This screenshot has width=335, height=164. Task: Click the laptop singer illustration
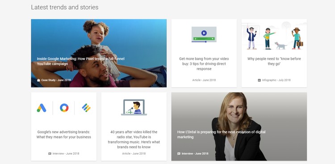(x=134, y=107)
